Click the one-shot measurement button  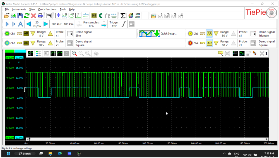(14, 24)
